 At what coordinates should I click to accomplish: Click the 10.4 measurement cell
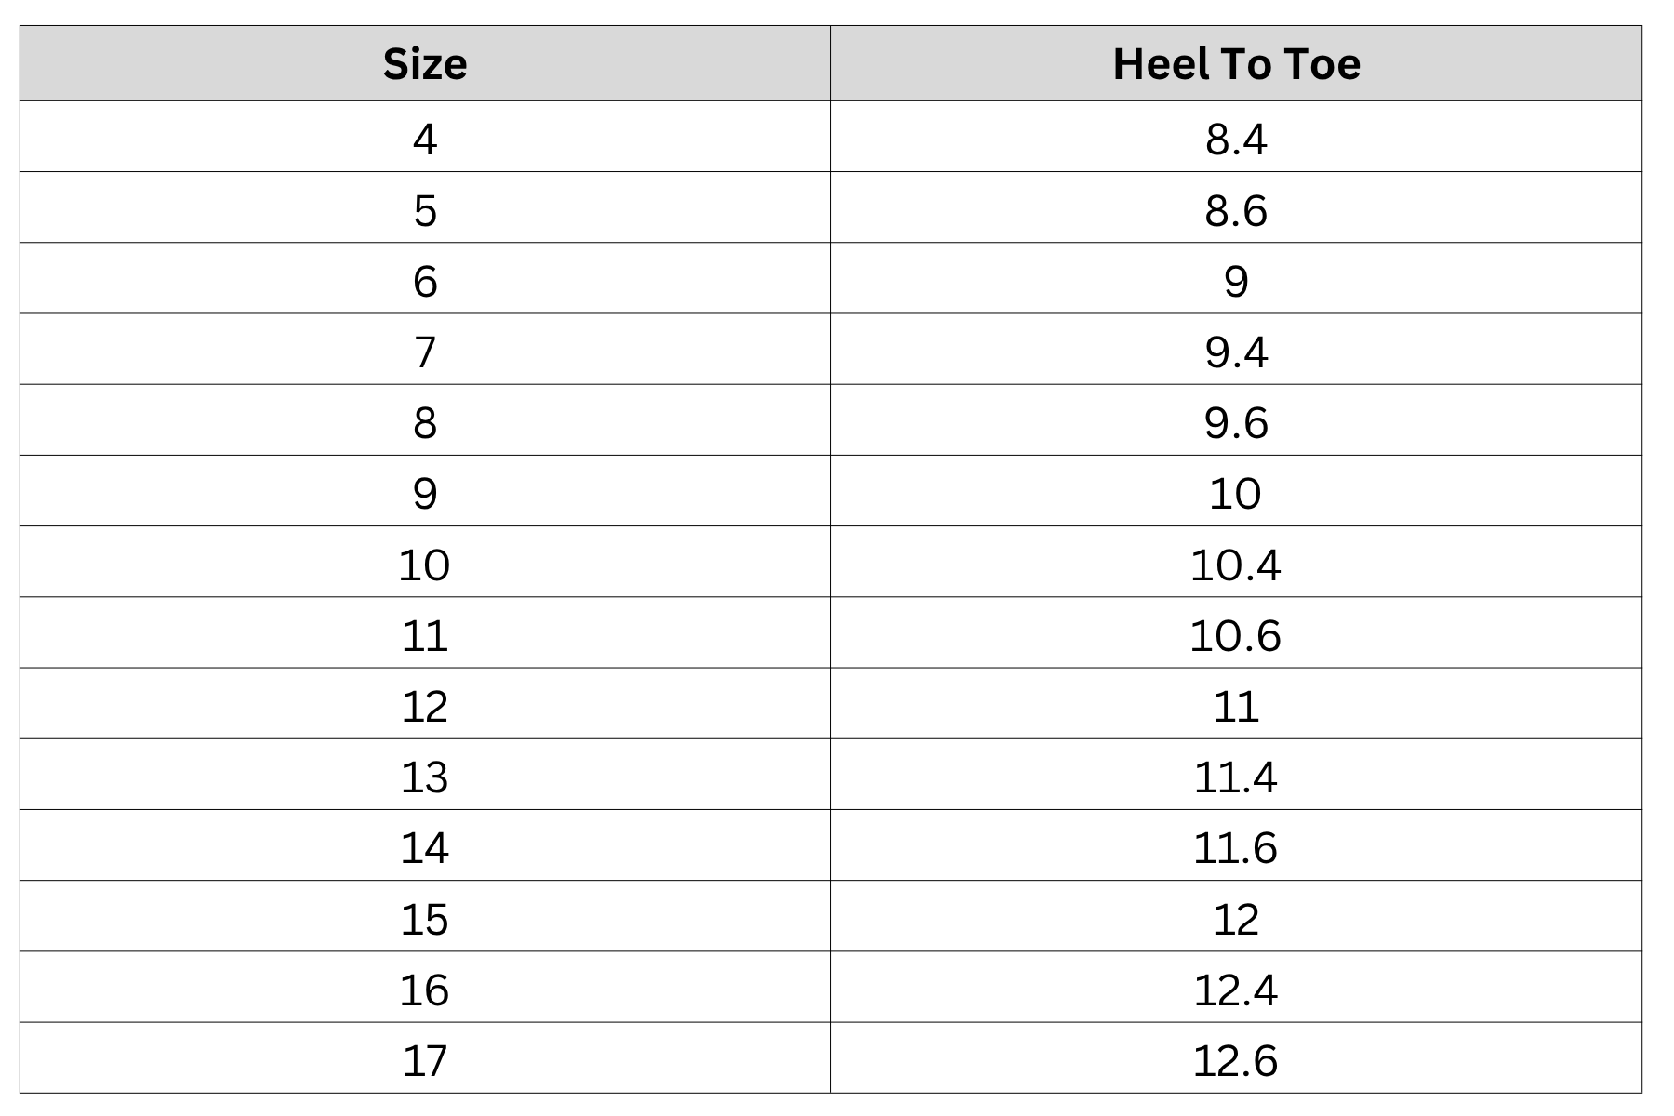point(1236,562)
